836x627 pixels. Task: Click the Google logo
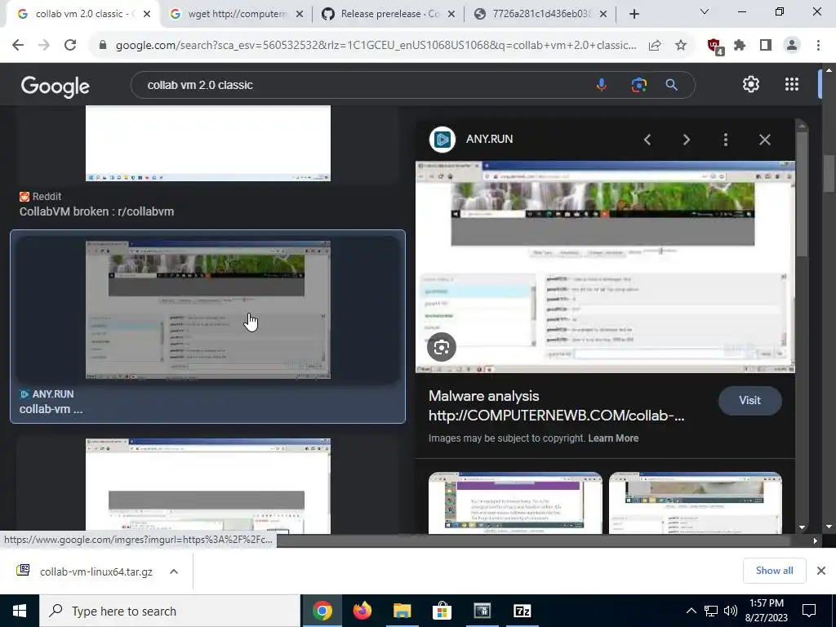(55, 86)
